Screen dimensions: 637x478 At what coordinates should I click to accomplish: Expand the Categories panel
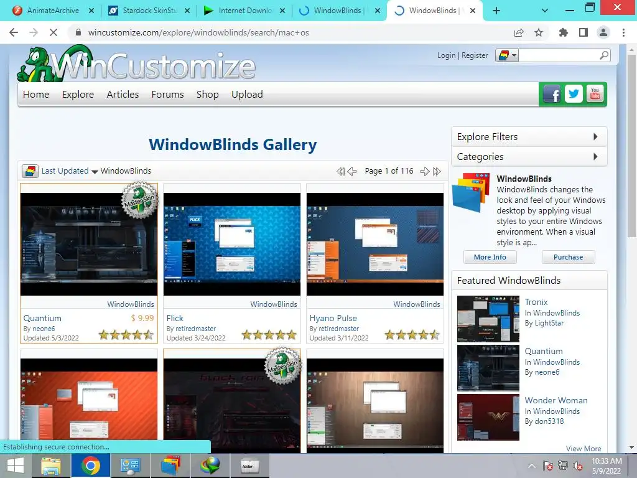point(529,156)
